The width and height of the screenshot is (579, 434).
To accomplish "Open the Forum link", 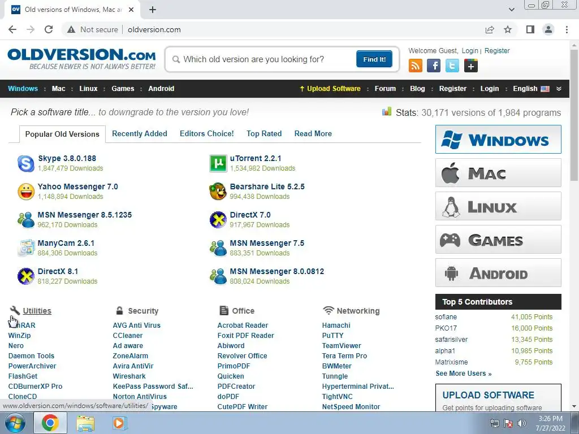I will click(385, 89).
